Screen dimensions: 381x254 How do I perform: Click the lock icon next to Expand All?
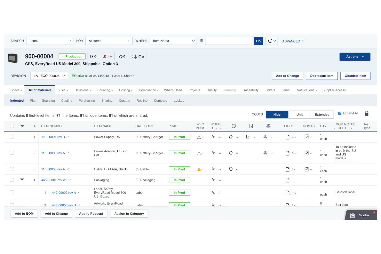coord(367,113)
